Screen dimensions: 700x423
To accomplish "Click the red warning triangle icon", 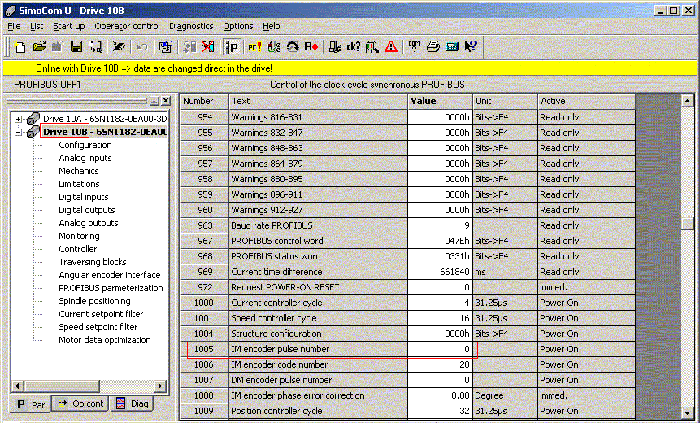I will click(390, 46).
